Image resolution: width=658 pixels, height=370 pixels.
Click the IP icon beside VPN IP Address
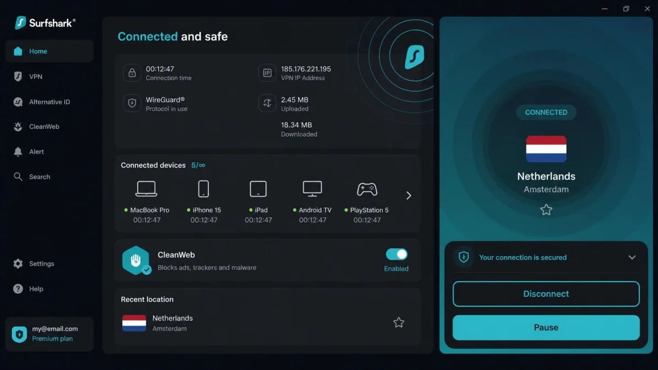[x=267, y=73]
